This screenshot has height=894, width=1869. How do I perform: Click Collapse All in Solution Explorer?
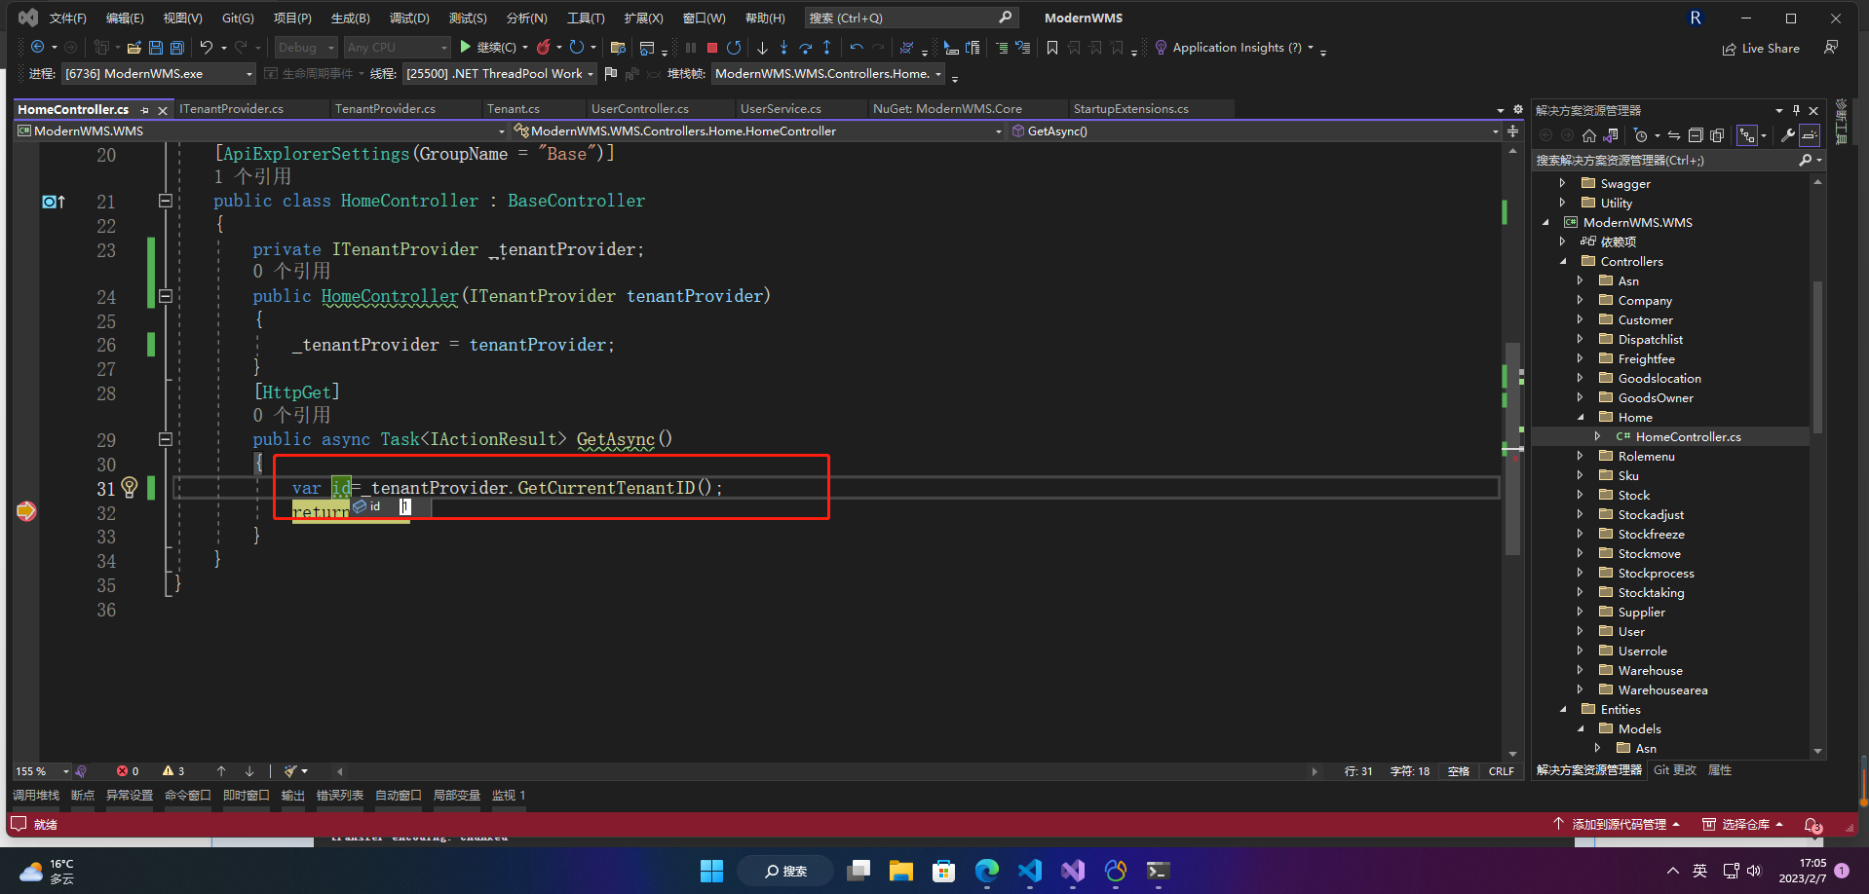[1696, 135]
